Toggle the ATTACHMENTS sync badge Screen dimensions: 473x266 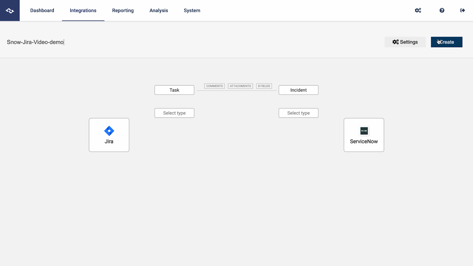pos(240,86)
